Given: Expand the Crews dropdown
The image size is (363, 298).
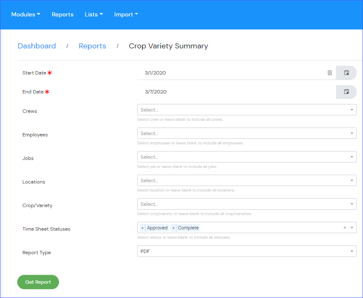Looking at the screenshot, I should point(247,110).
